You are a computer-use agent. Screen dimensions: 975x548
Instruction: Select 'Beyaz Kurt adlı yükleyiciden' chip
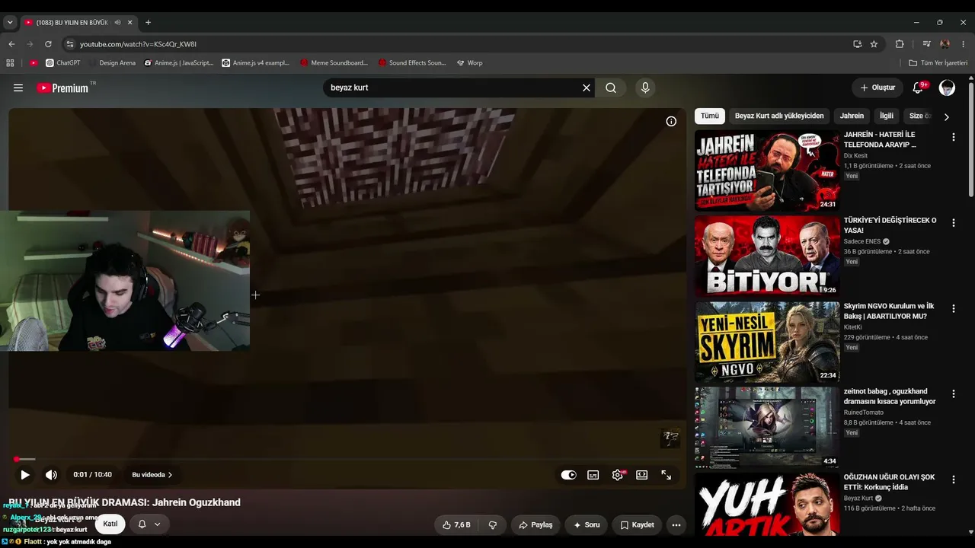[x=779, y=116]
